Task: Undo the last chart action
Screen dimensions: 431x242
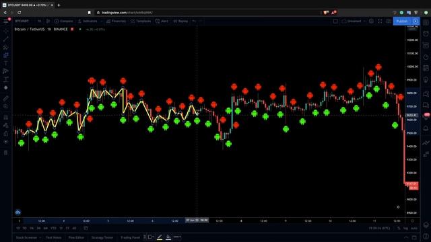Action: 194,21
